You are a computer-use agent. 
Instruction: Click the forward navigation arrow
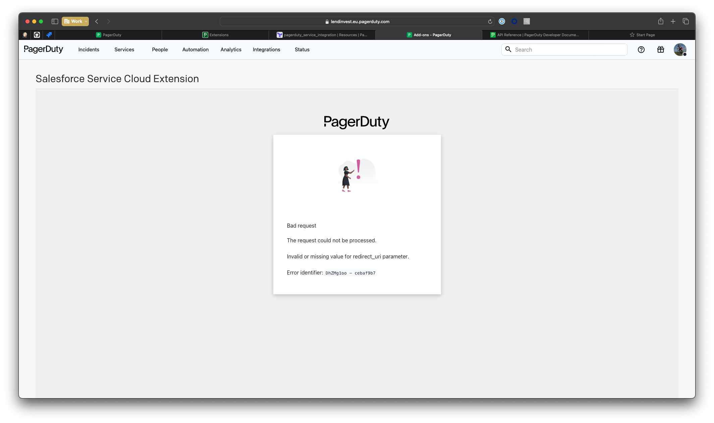pyautogui.click(x=109, y=21)
